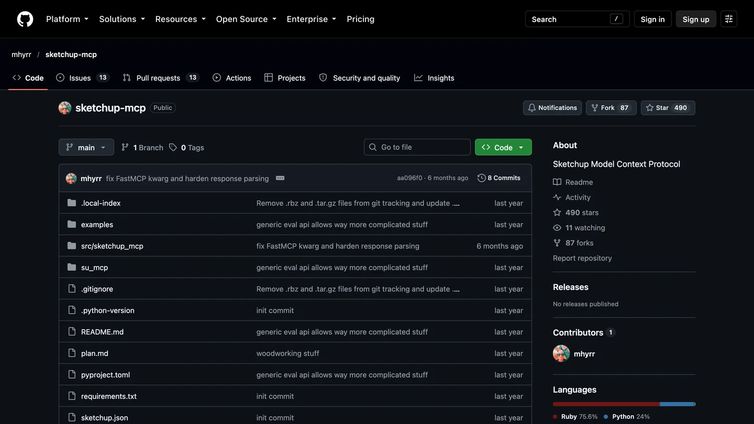Expand the green Code dropdown button

tap(503, 148)
